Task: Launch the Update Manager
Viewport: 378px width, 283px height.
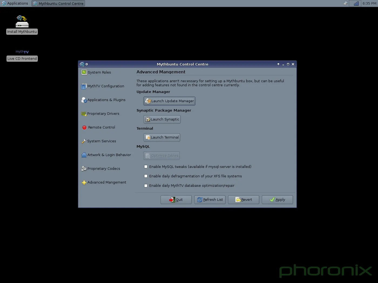Action: pos(169,101)
